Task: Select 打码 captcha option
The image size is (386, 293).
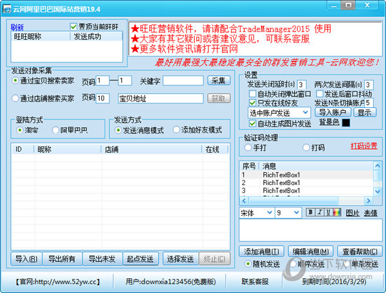Action: click(306, 148)
